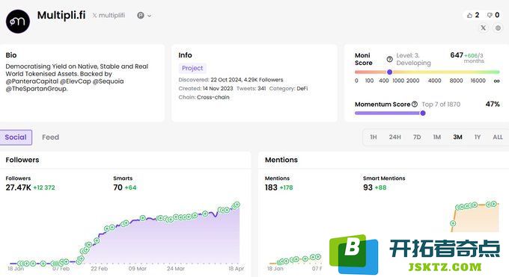509x277 pixels.
Task: Expand the dropdown chevron beside the project badge
Action: (x=149, y=16)
